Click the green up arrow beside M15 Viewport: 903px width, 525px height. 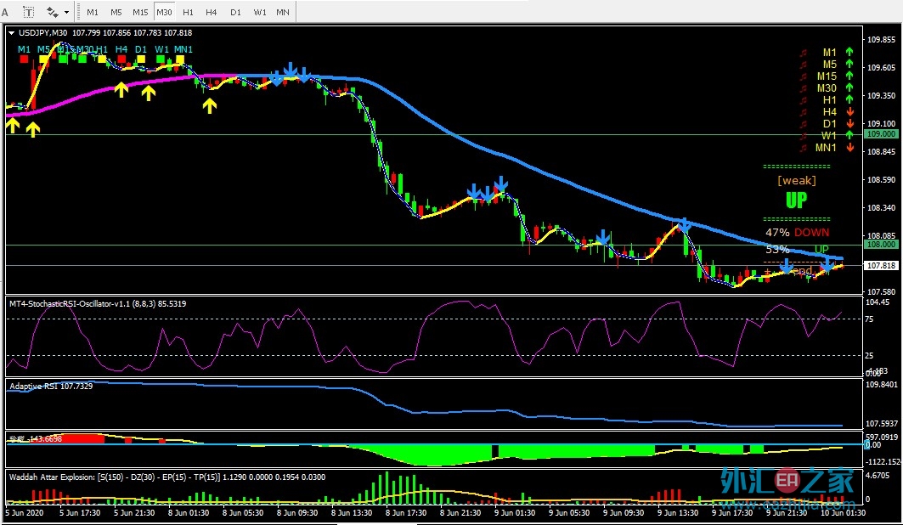point(849,76)
